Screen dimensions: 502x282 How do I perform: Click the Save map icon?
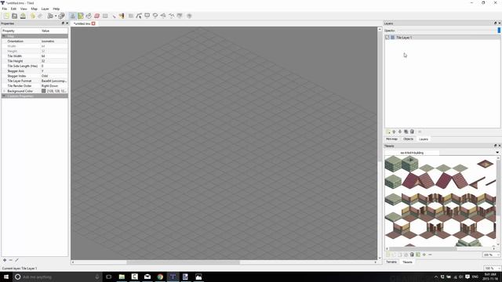[23, 16]
